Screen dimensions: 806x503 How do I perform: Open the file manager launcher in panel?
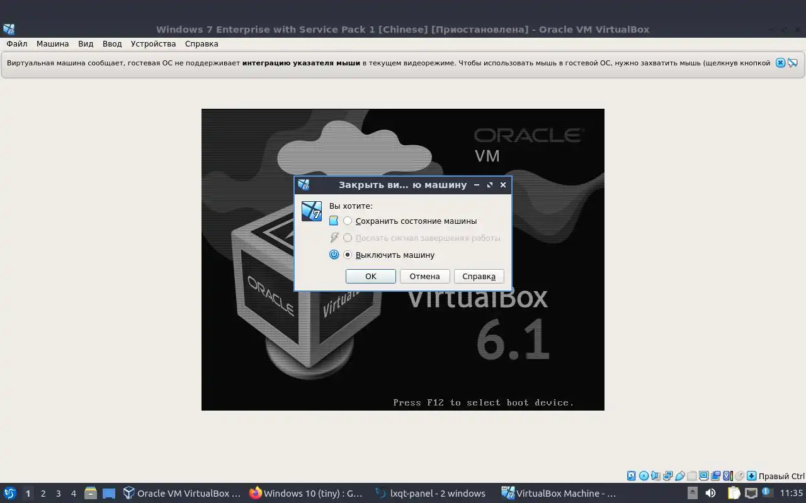(x=90, y=494)
